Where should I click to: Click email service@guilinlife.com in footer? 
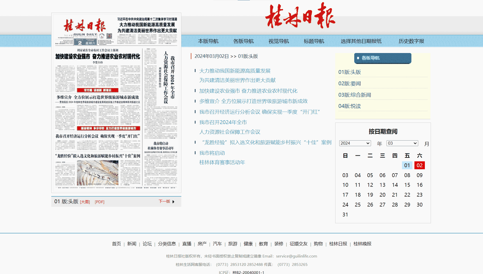[297, 256]
